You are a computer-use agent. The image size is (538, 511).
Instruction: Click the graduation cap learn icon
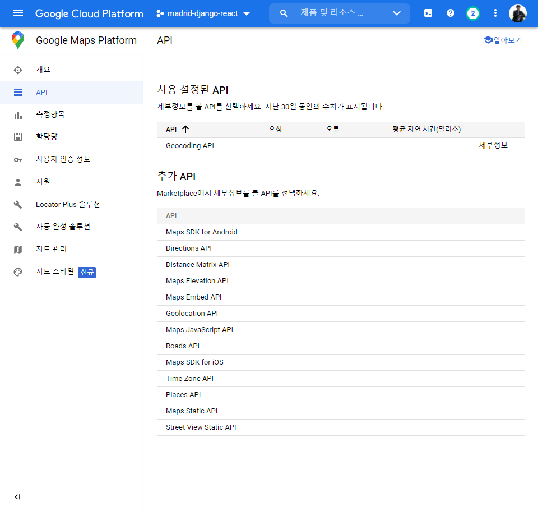point(488,40)
